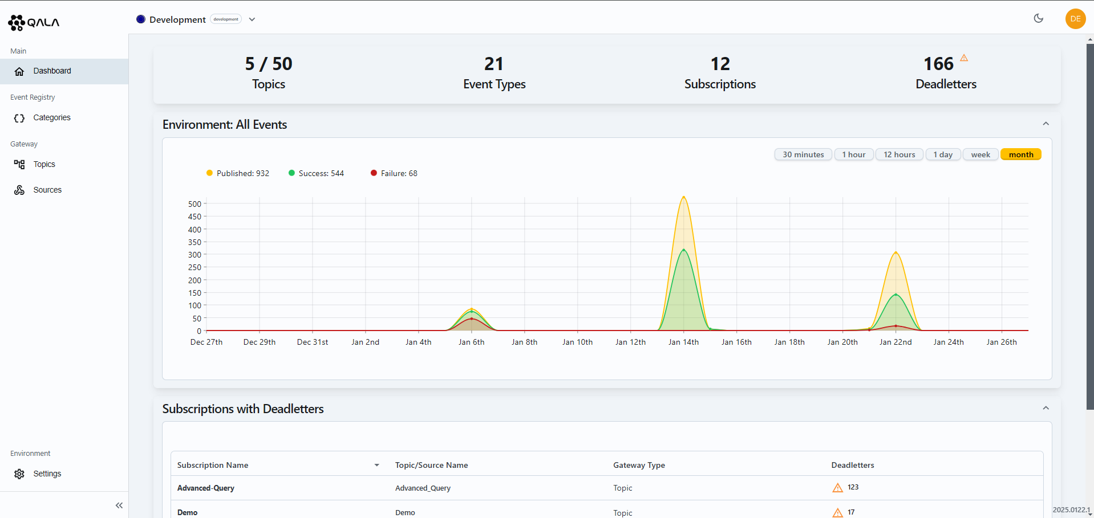
Task: Open the environment selector dropdown chevron
Action: 252,19
